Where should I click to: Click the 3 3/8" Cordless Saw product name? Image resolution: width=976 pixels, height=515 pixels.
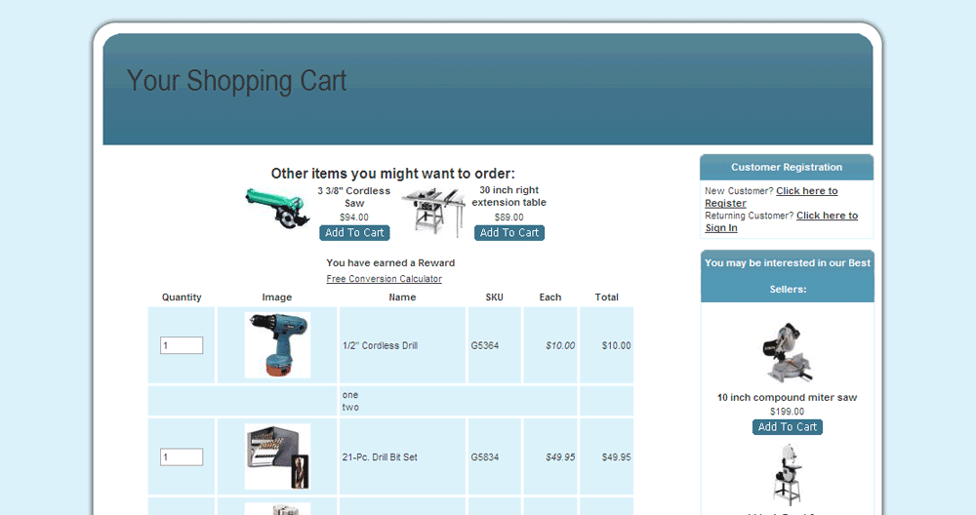tap(353, 197)
